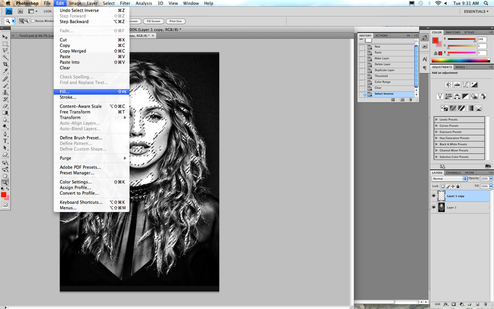Toggle lock transparent pixels
This screenshot has width=494, height=309.
(x=443, y=186)
